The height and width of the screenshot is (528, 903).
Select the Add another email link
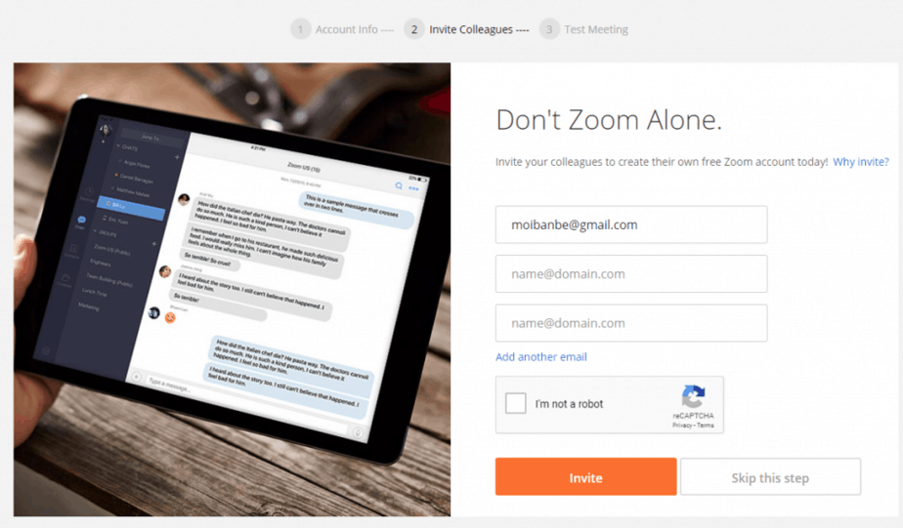(541, 356)
